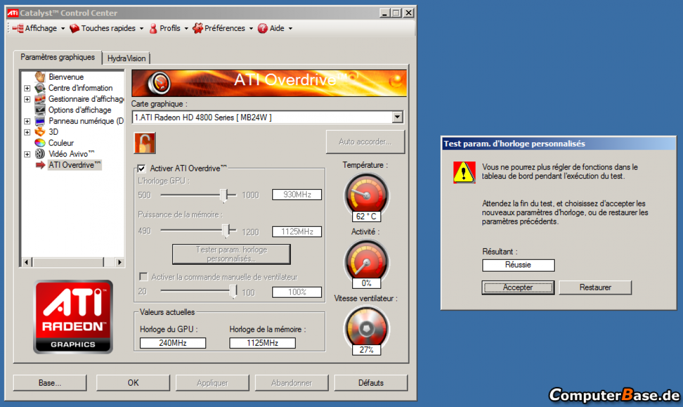Click the Profils person icon
This screenshot has height=407, width=683.
click(153, 28)
